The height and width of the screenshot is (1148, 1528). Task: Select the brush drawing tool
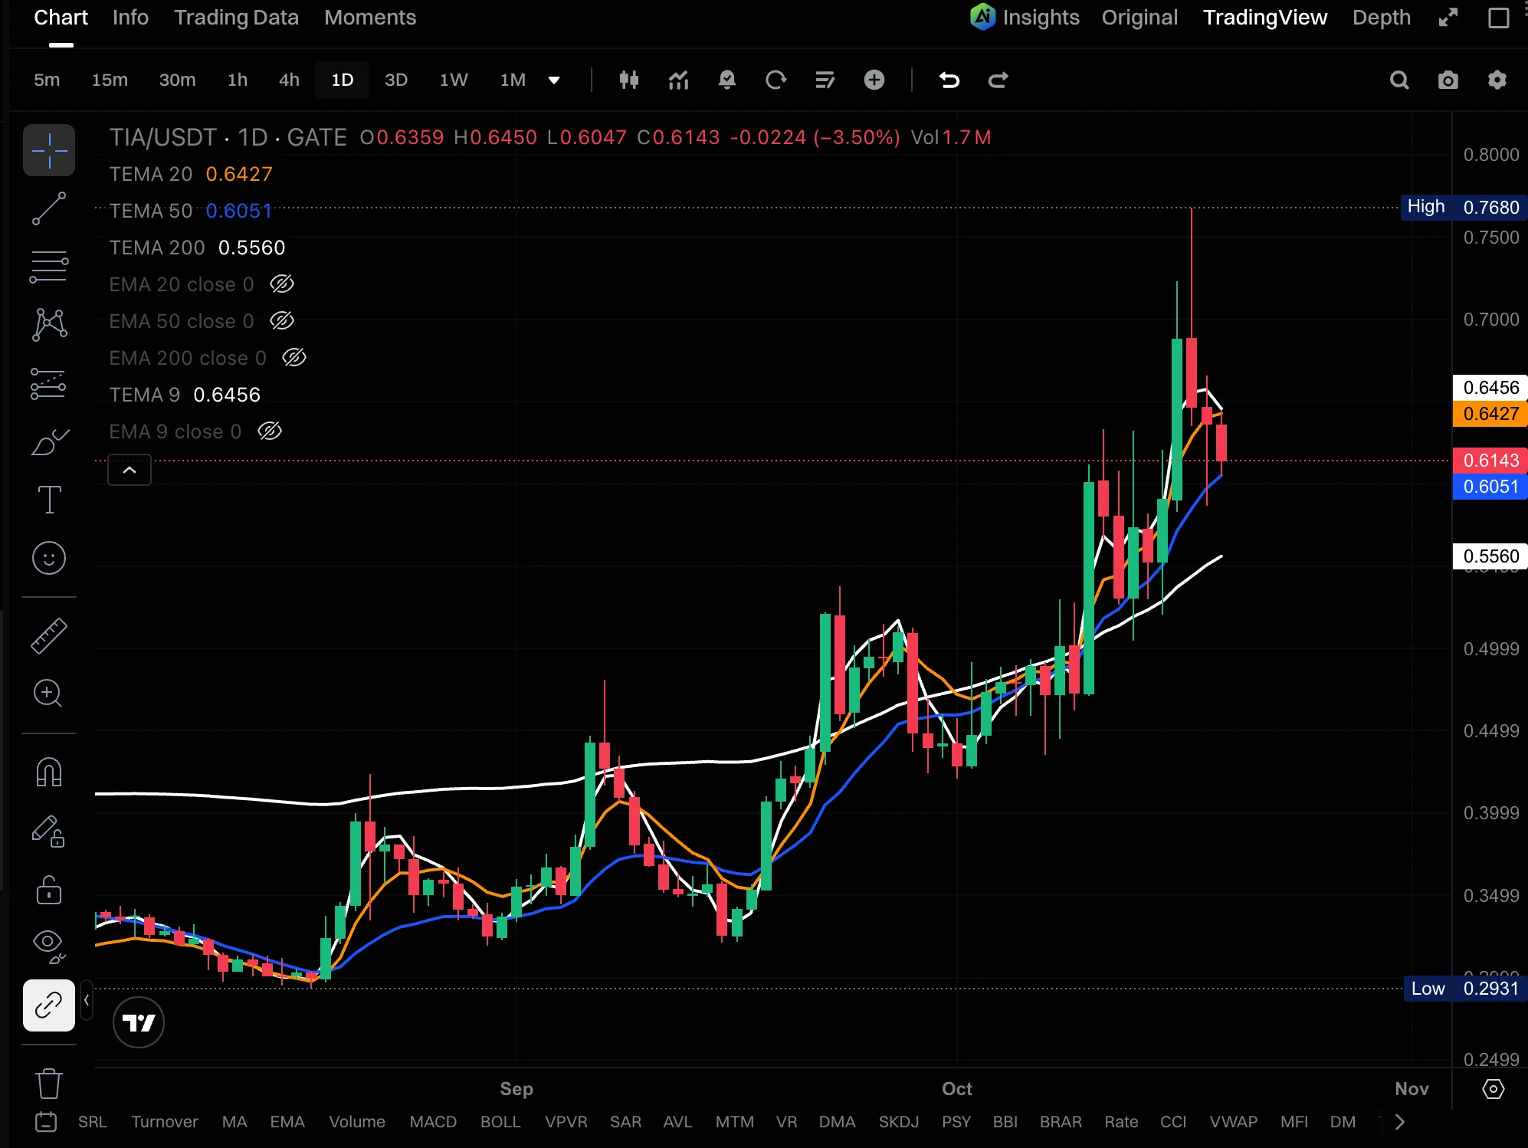point(49,442)
